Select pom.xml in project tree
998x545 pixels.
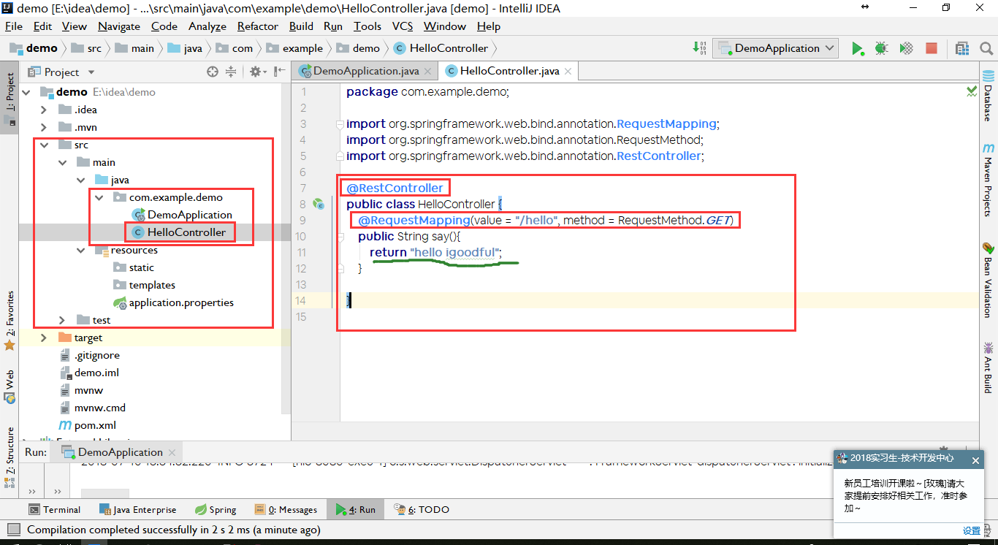[x=87, y=425]
